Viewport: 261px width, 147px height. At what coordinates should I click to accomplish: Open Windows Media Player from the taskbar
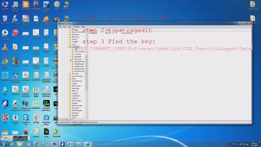pos(29,144)
